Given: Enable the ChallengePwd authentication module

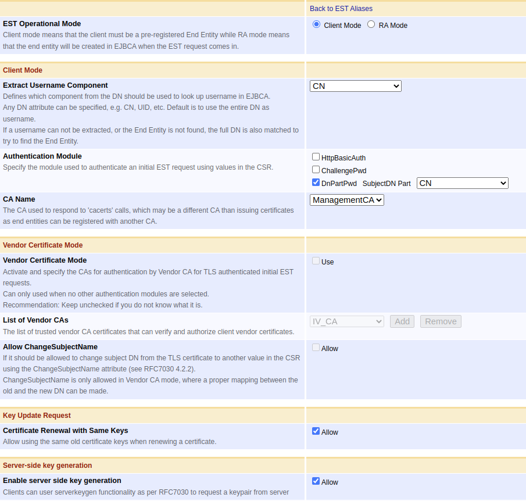Looking at the screenshot, I should click(316, 169).
